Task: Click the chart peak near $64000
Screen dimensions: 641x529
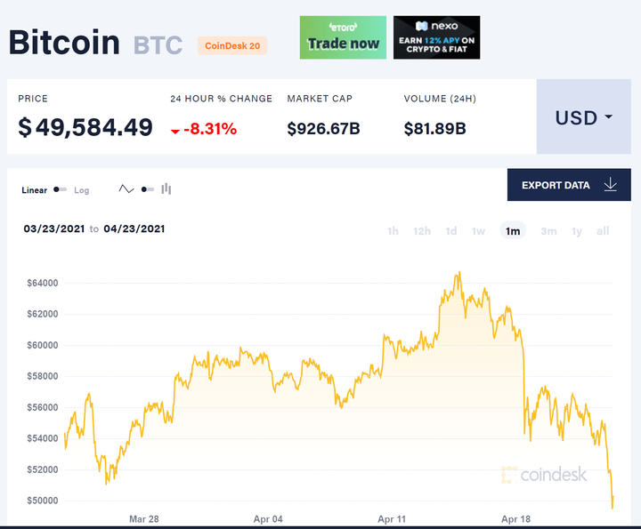Action: [459, 273]
